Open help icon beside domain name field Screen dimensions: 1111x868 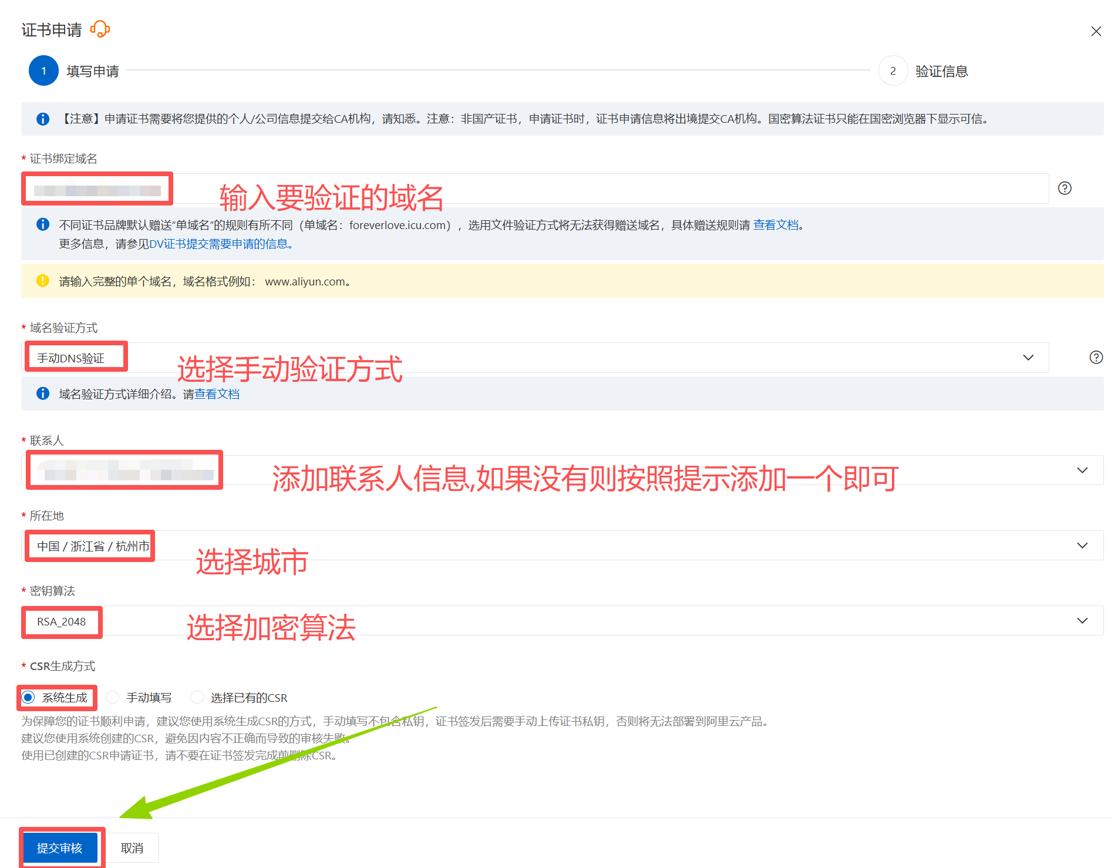click(x=1065, y=188)
